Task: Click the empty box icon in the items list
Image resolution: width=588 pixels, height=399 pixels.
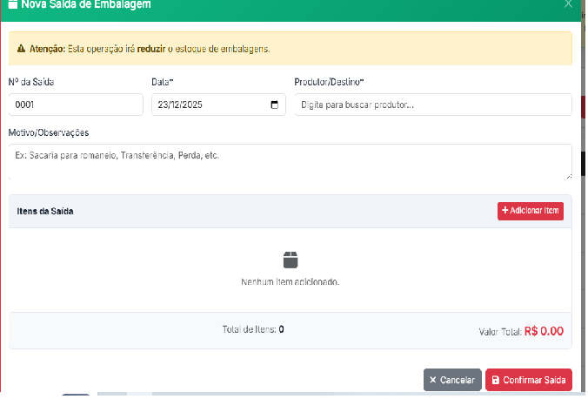Action: [x=291, y=260]
